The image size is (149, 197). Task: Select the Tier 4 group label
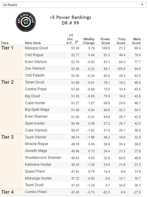coord(7,192)
